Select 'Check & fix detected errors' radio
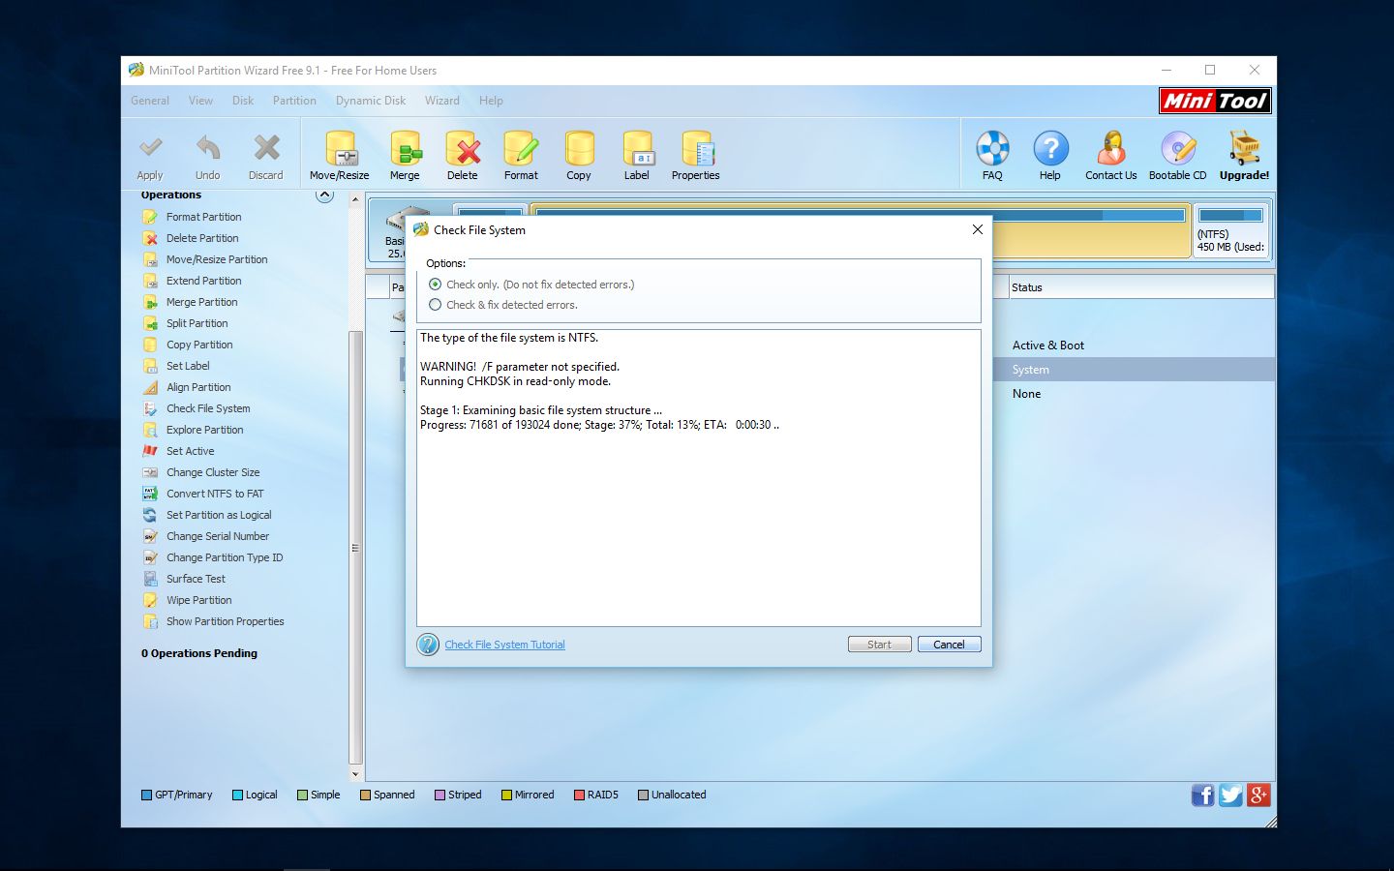1394x871 pixels. pyautogui.click(x=436, y=305)
